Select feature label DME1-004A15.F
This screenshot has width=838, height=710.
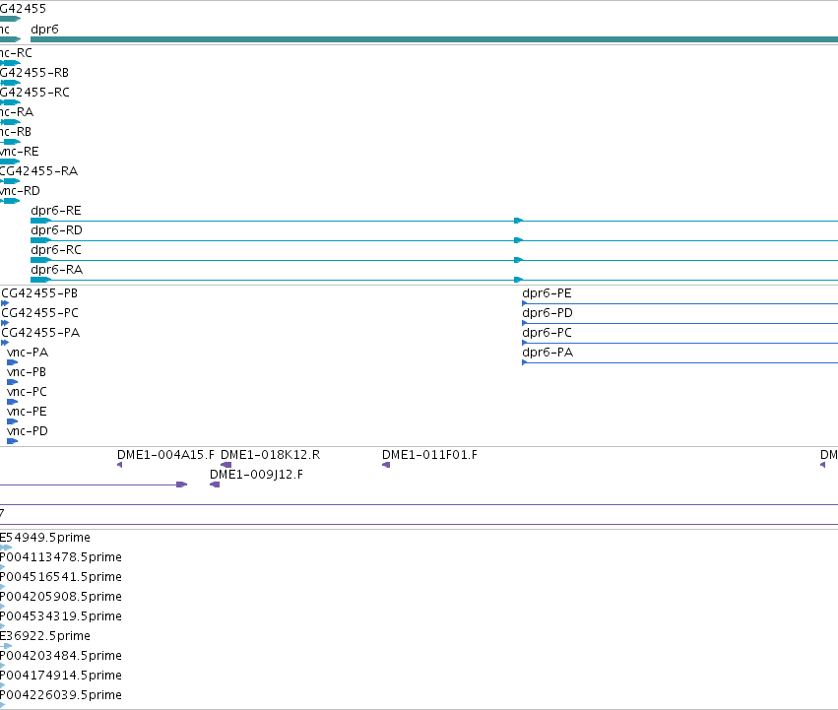click(x=165, y=455)
